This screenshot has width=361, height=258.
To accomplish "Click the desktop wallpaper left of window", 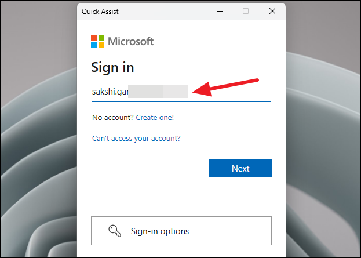I will pos(38,129).
